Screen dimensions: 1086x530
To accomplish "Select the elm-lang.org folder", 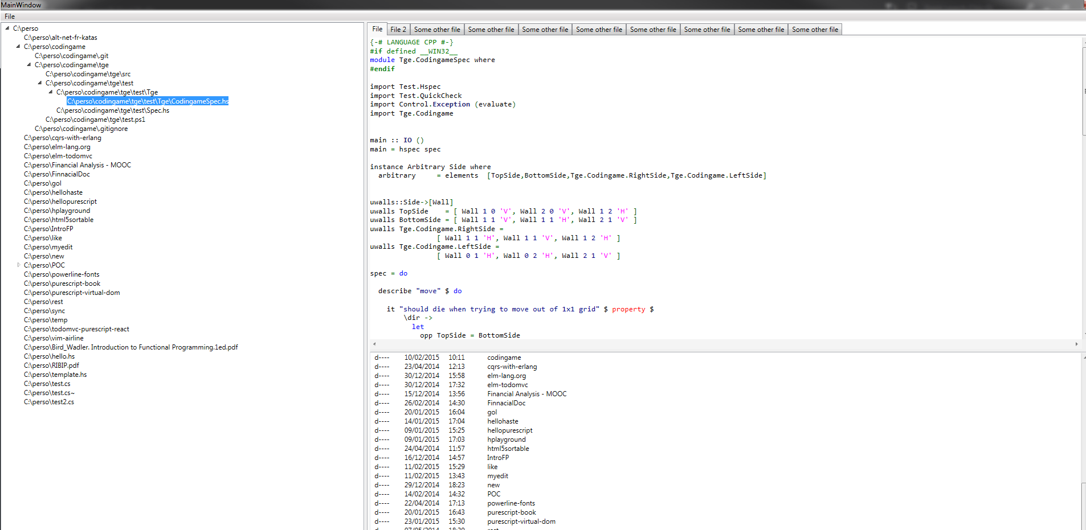I will [x=57, y=147].
